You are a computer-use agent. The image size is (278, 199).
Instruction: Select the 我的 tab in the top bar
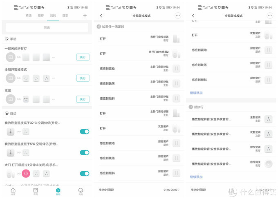pyautogui.click(x=53, y=16)
